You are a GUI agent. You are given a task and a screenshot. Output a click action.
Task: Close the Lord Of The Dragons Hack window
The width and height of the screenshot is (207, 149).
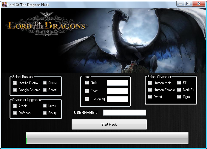199,4
